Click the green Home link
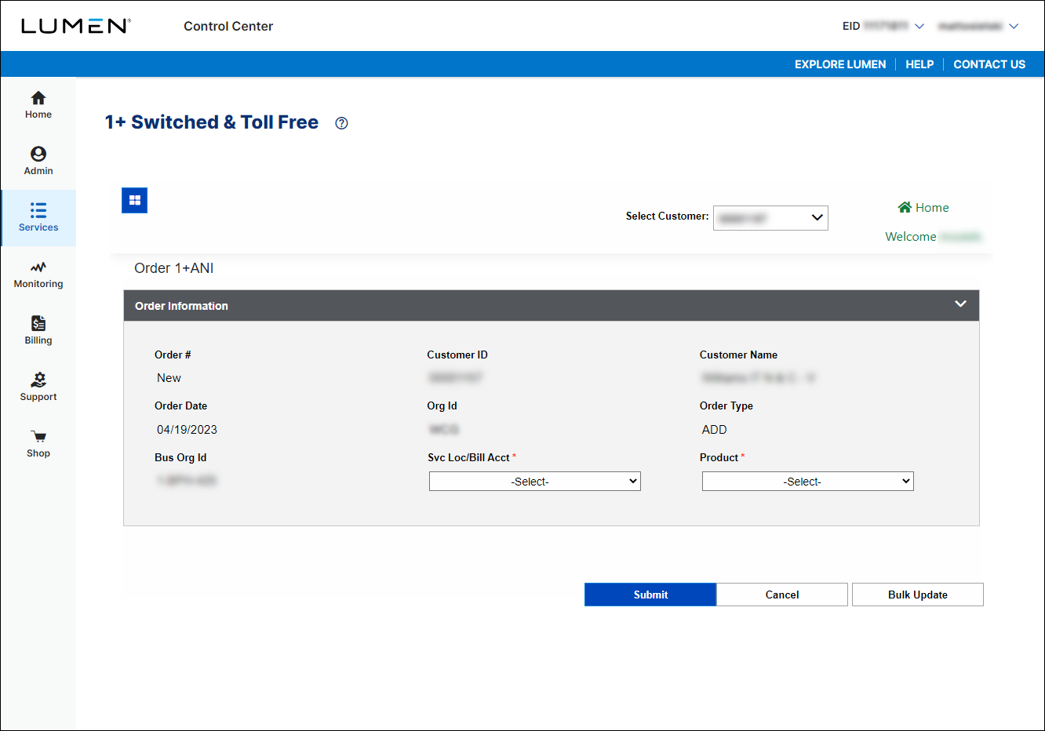 click(x=923, y=208)
